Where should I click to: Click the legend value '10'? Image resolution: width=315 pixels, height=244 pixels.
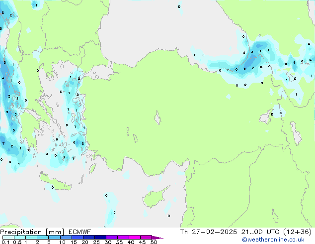click(x=62, y=242)
